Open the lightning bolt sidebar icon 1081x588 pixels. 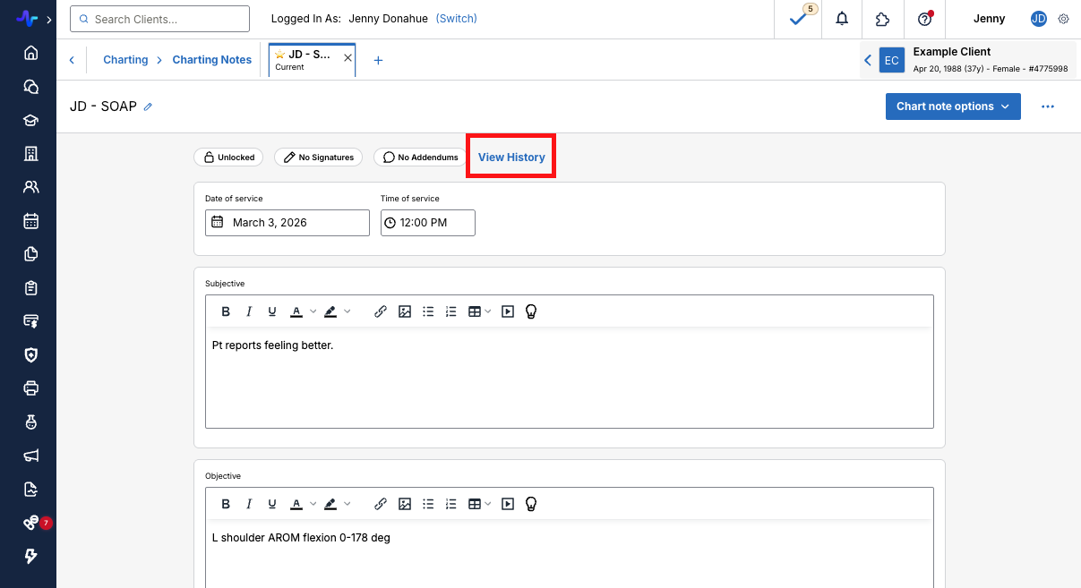click(30, 557)
